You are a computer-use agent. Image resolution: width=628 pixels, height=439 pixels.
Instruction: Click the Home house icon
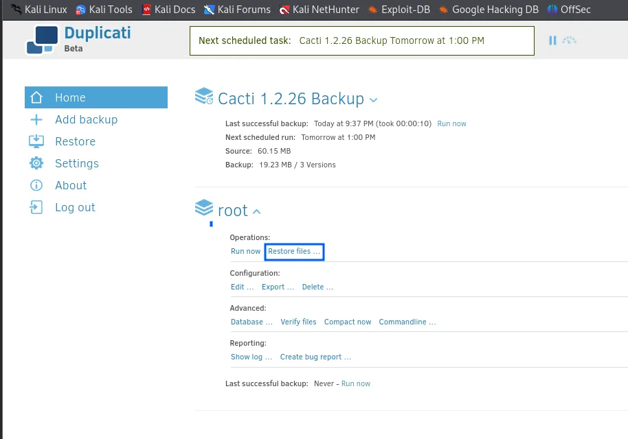(x=36, y=97)
